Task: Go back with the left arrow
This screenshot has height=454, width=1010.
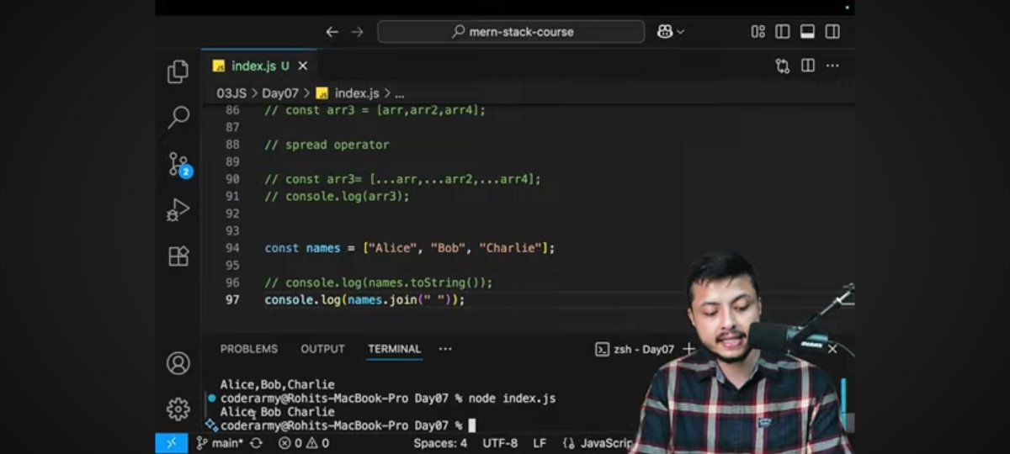Action: [332, 32]
